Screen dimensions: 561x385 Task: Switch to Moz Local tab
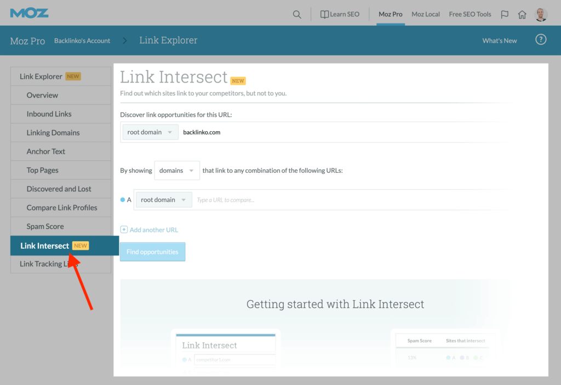pyautogui.click(x=425, y=14)
